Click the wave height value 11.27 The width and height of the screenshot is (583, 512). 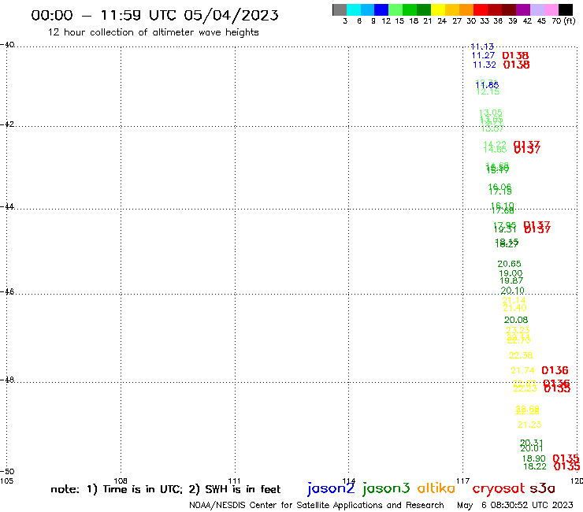point(484,55)
